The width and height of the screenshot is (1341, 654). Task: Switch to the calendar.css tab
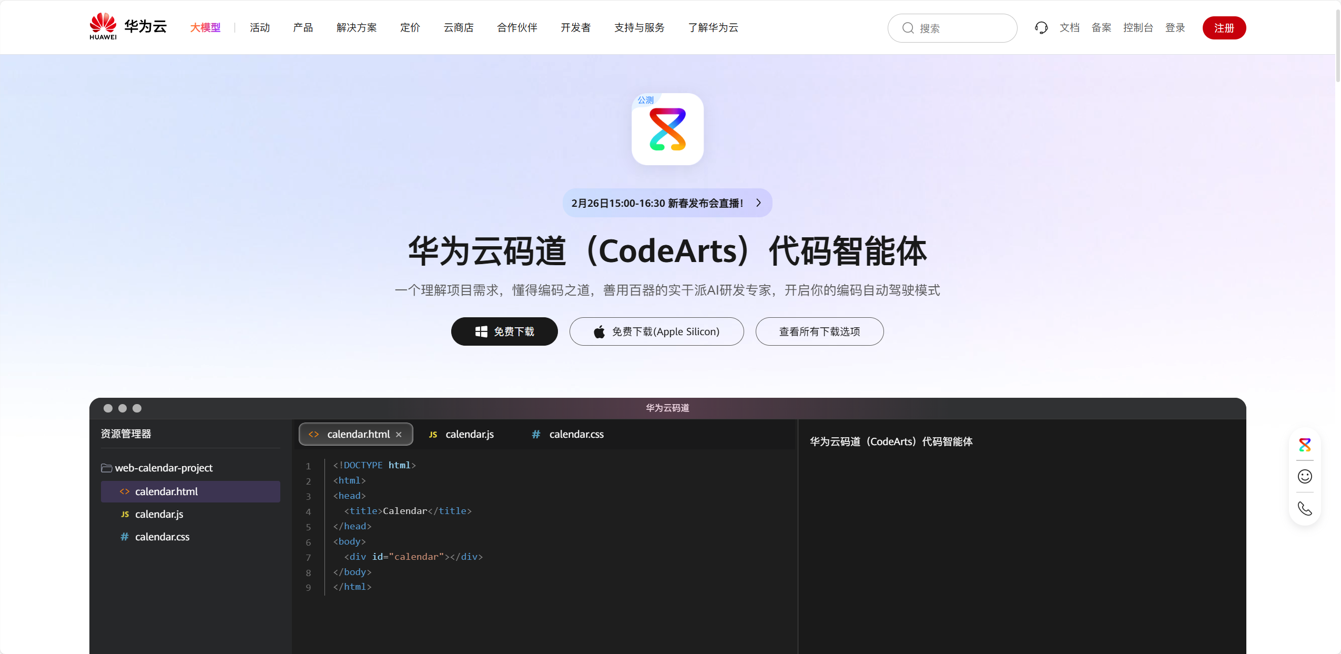[x=567, y=435]
